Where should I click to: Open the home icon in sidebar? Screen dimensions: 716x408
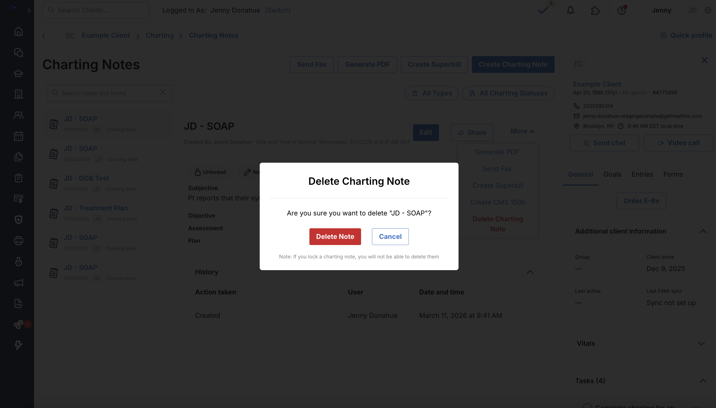pyautogui.click(x=18, y=31)
